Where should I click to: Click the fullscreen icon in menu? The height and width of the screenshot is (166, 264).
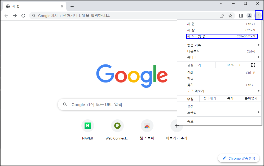pyautogui.click(x=253, y=65)
